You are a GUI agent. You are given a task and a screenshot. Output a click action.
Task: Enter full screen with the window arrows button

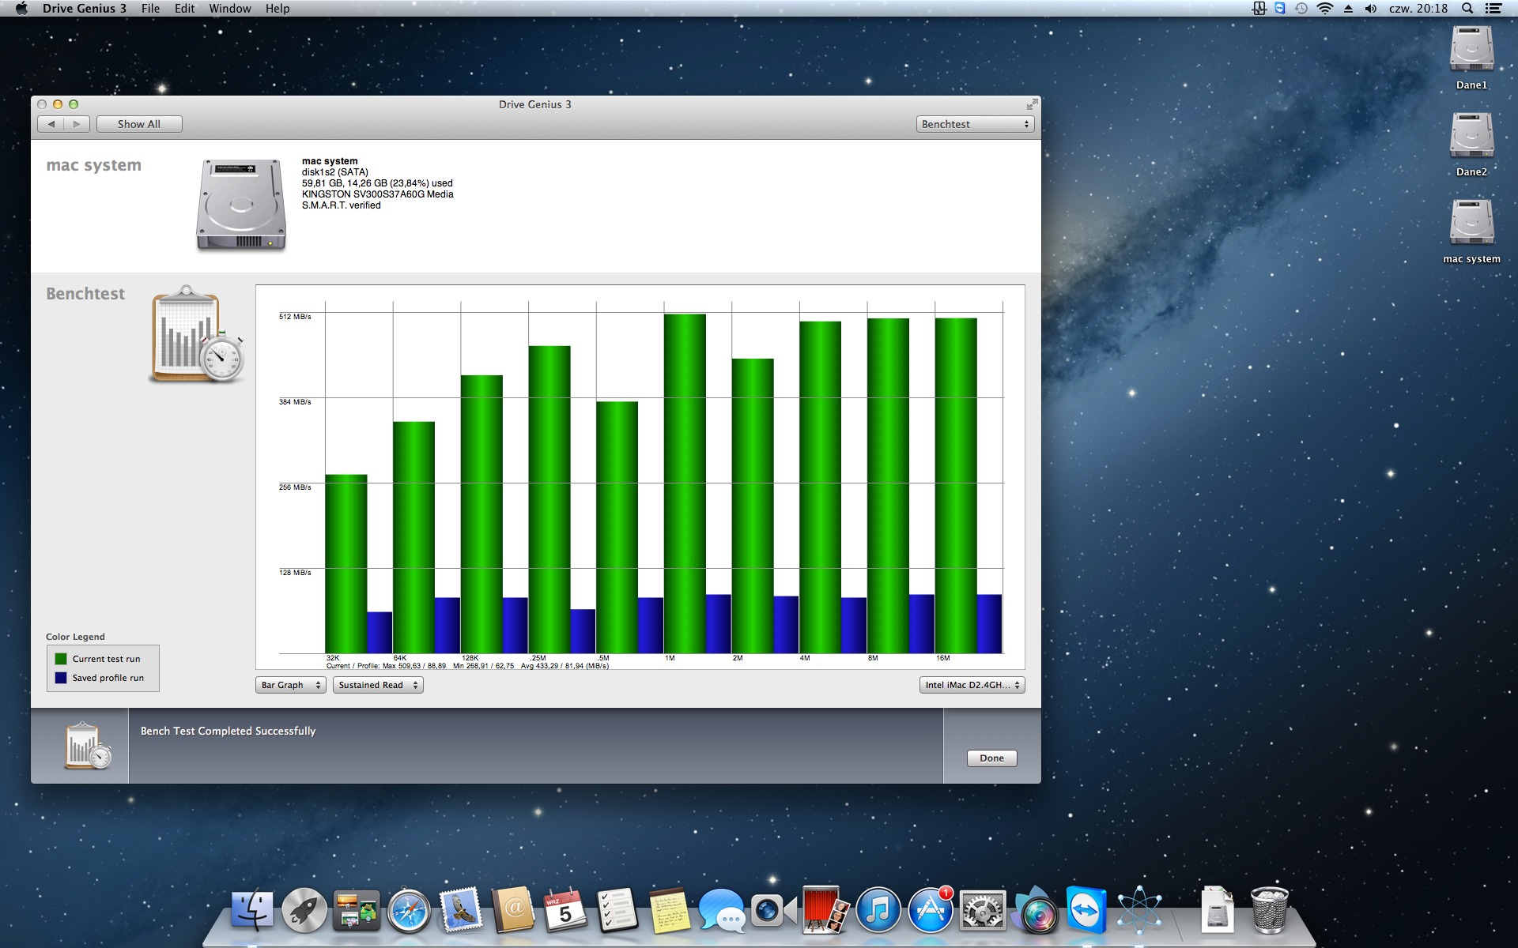[x=1032, y=104]
